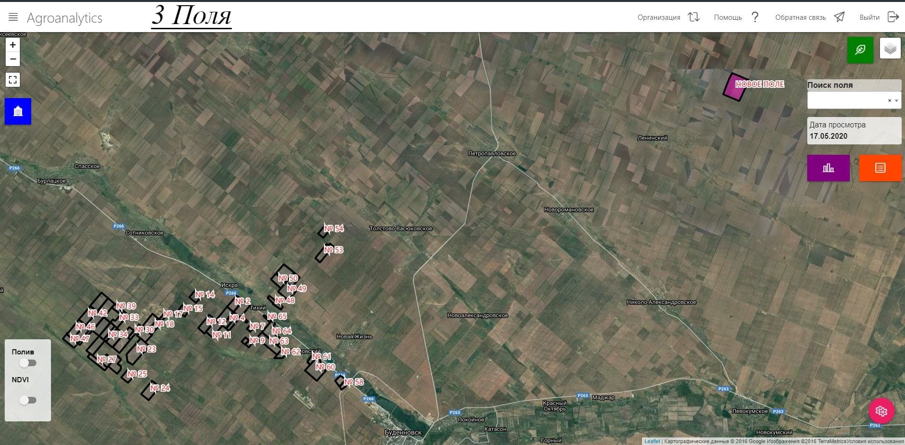Open the map layers selector
The width and height of the screenshot is (905, 445).
[x=890, y=49]
